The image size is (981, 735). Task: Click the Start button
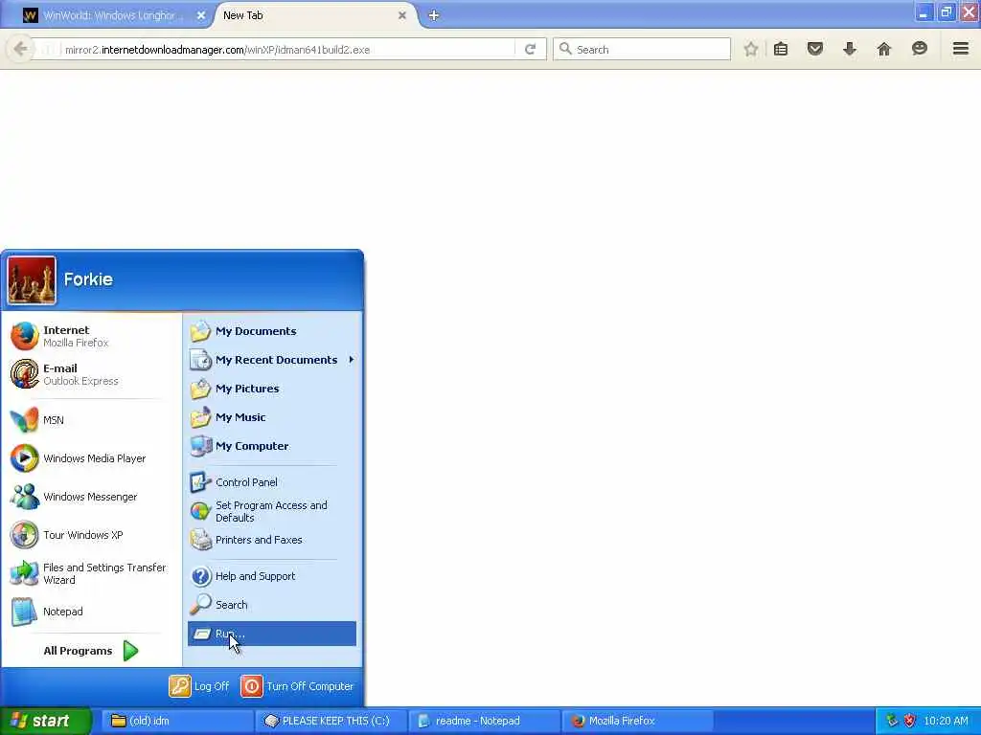tap(45, 721)
